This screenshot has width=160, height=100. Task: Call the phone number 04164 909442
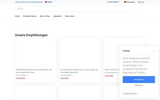point(114,2)
